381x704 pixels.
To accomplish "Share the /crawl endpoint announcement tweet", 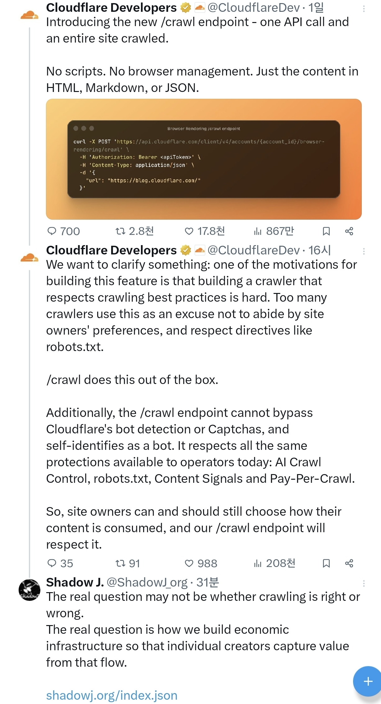I will click(x=349, y=231).
